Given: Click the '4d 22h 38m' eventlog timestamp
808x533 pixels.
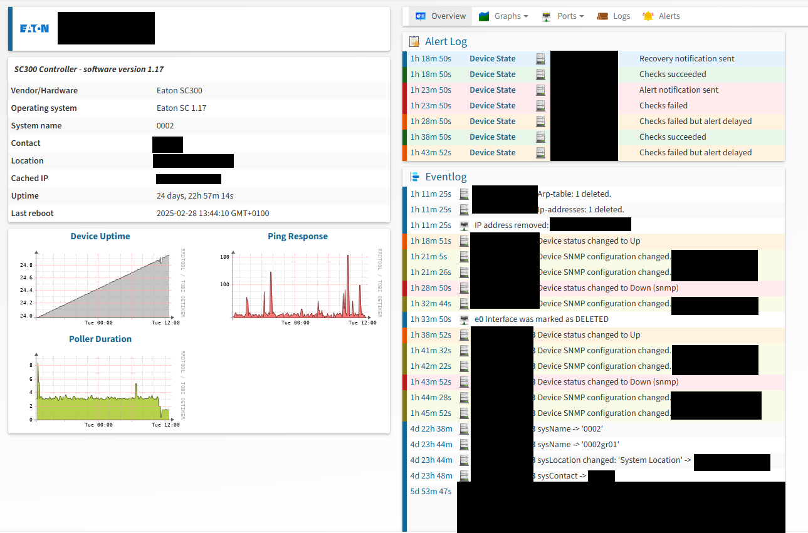Looking at the screenshot, I should click(x=431, y=429).
